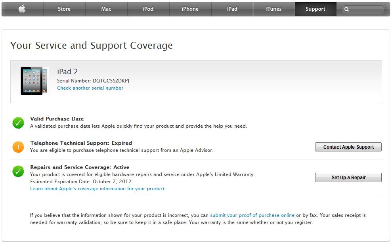Image resolution: width=392 pixels, height=247 pixels.
Task: Click the Set Up a Repair button
Action: 348,178
